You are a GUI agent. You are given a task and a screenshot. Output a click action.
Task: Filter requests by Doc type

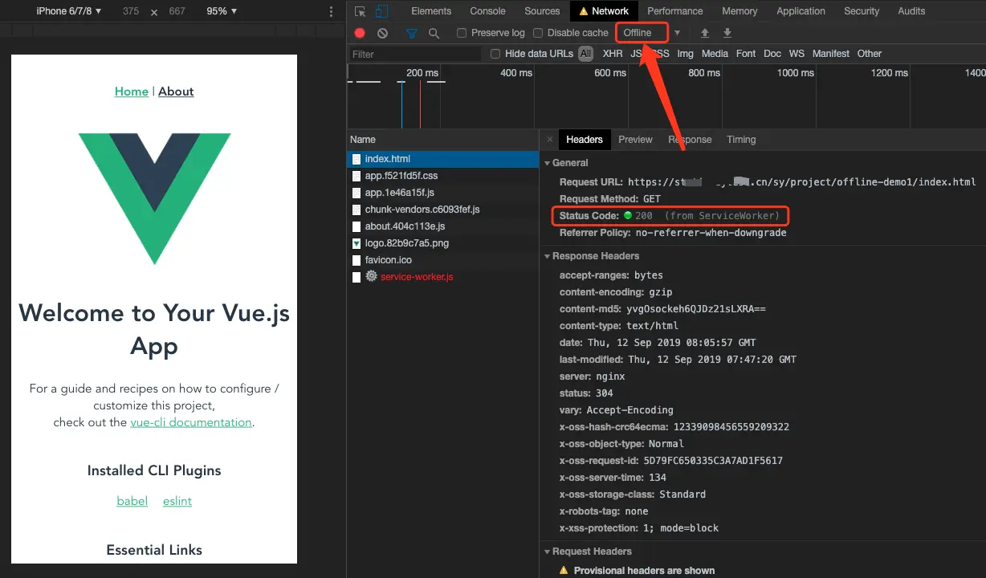click(772, 54)
